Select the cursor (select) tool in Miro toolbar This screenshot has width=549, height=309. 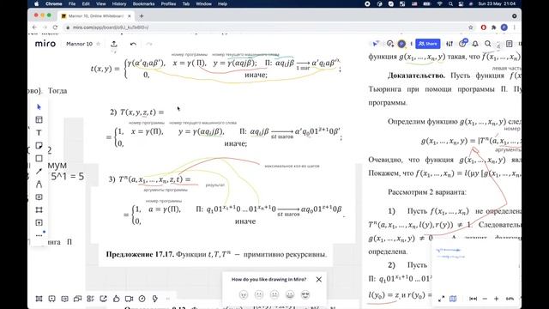[39, 106]
